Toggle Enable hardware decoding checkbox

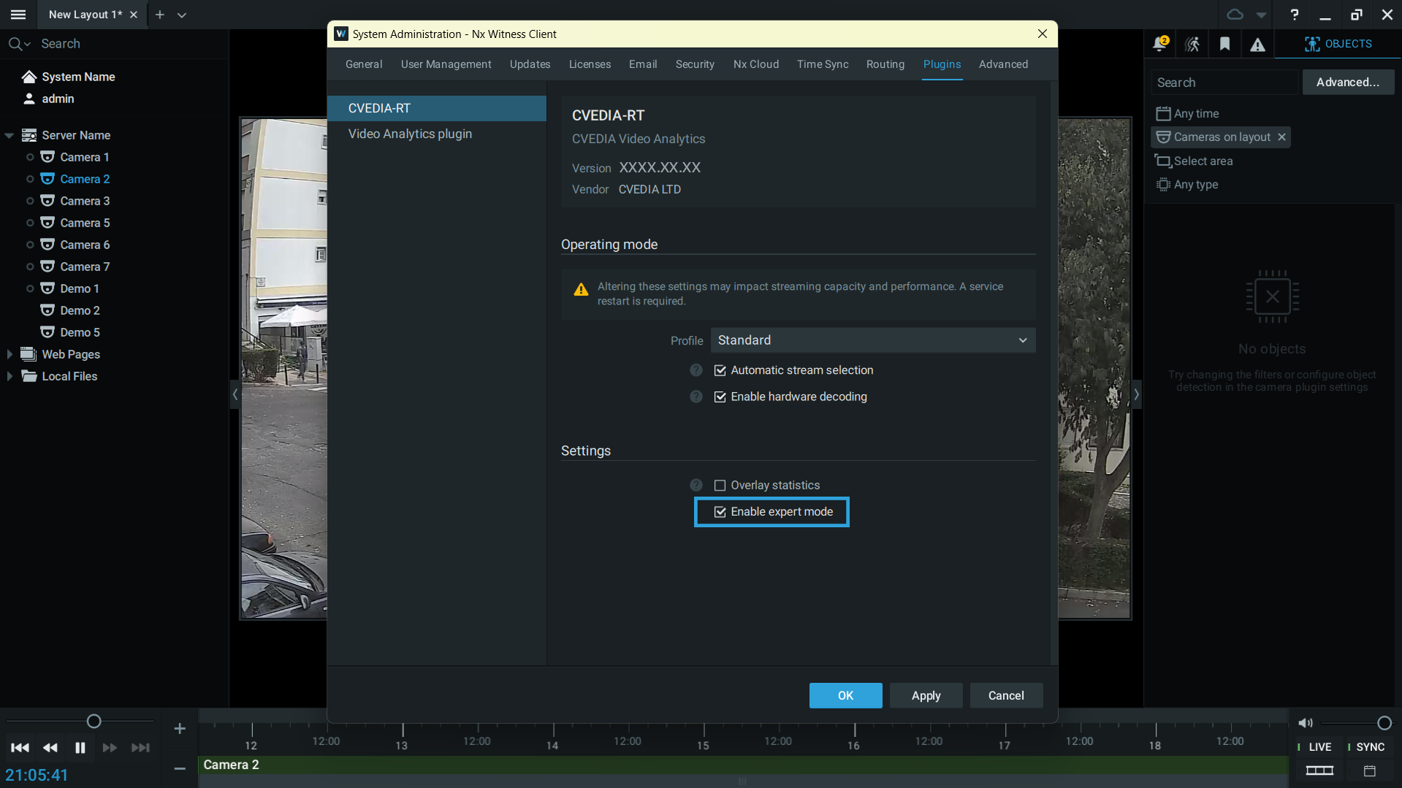(720, 397)
